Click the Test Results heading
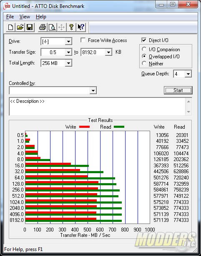Viewport: 201px width, 256px height. click(x=100, y=120)
